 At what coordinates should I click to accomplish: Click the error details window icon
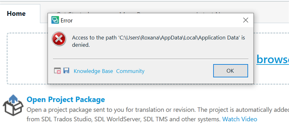tap(57, 71)
